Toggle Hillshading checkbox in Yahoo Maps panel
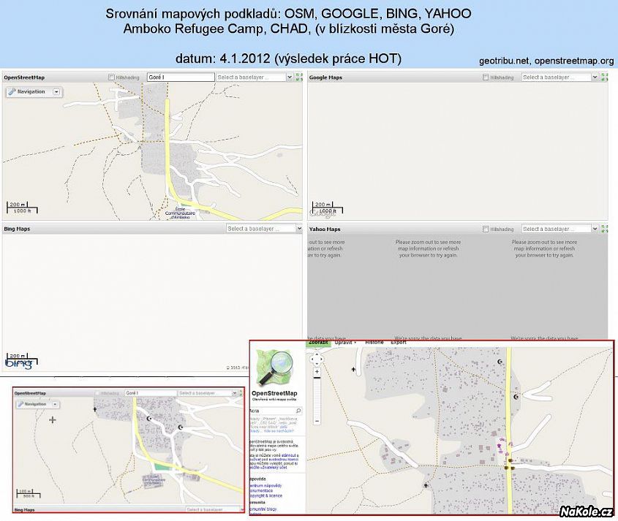 point(486,229)
